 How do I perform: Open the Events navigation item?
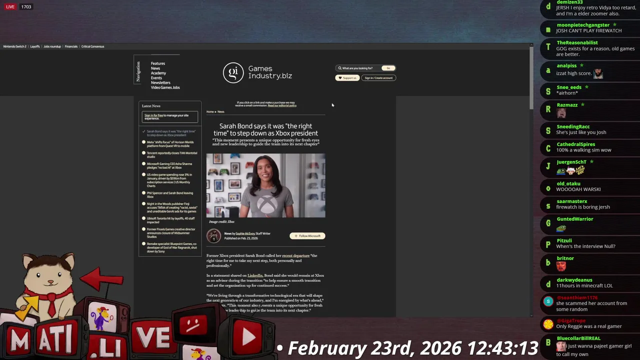click(156, 78)
